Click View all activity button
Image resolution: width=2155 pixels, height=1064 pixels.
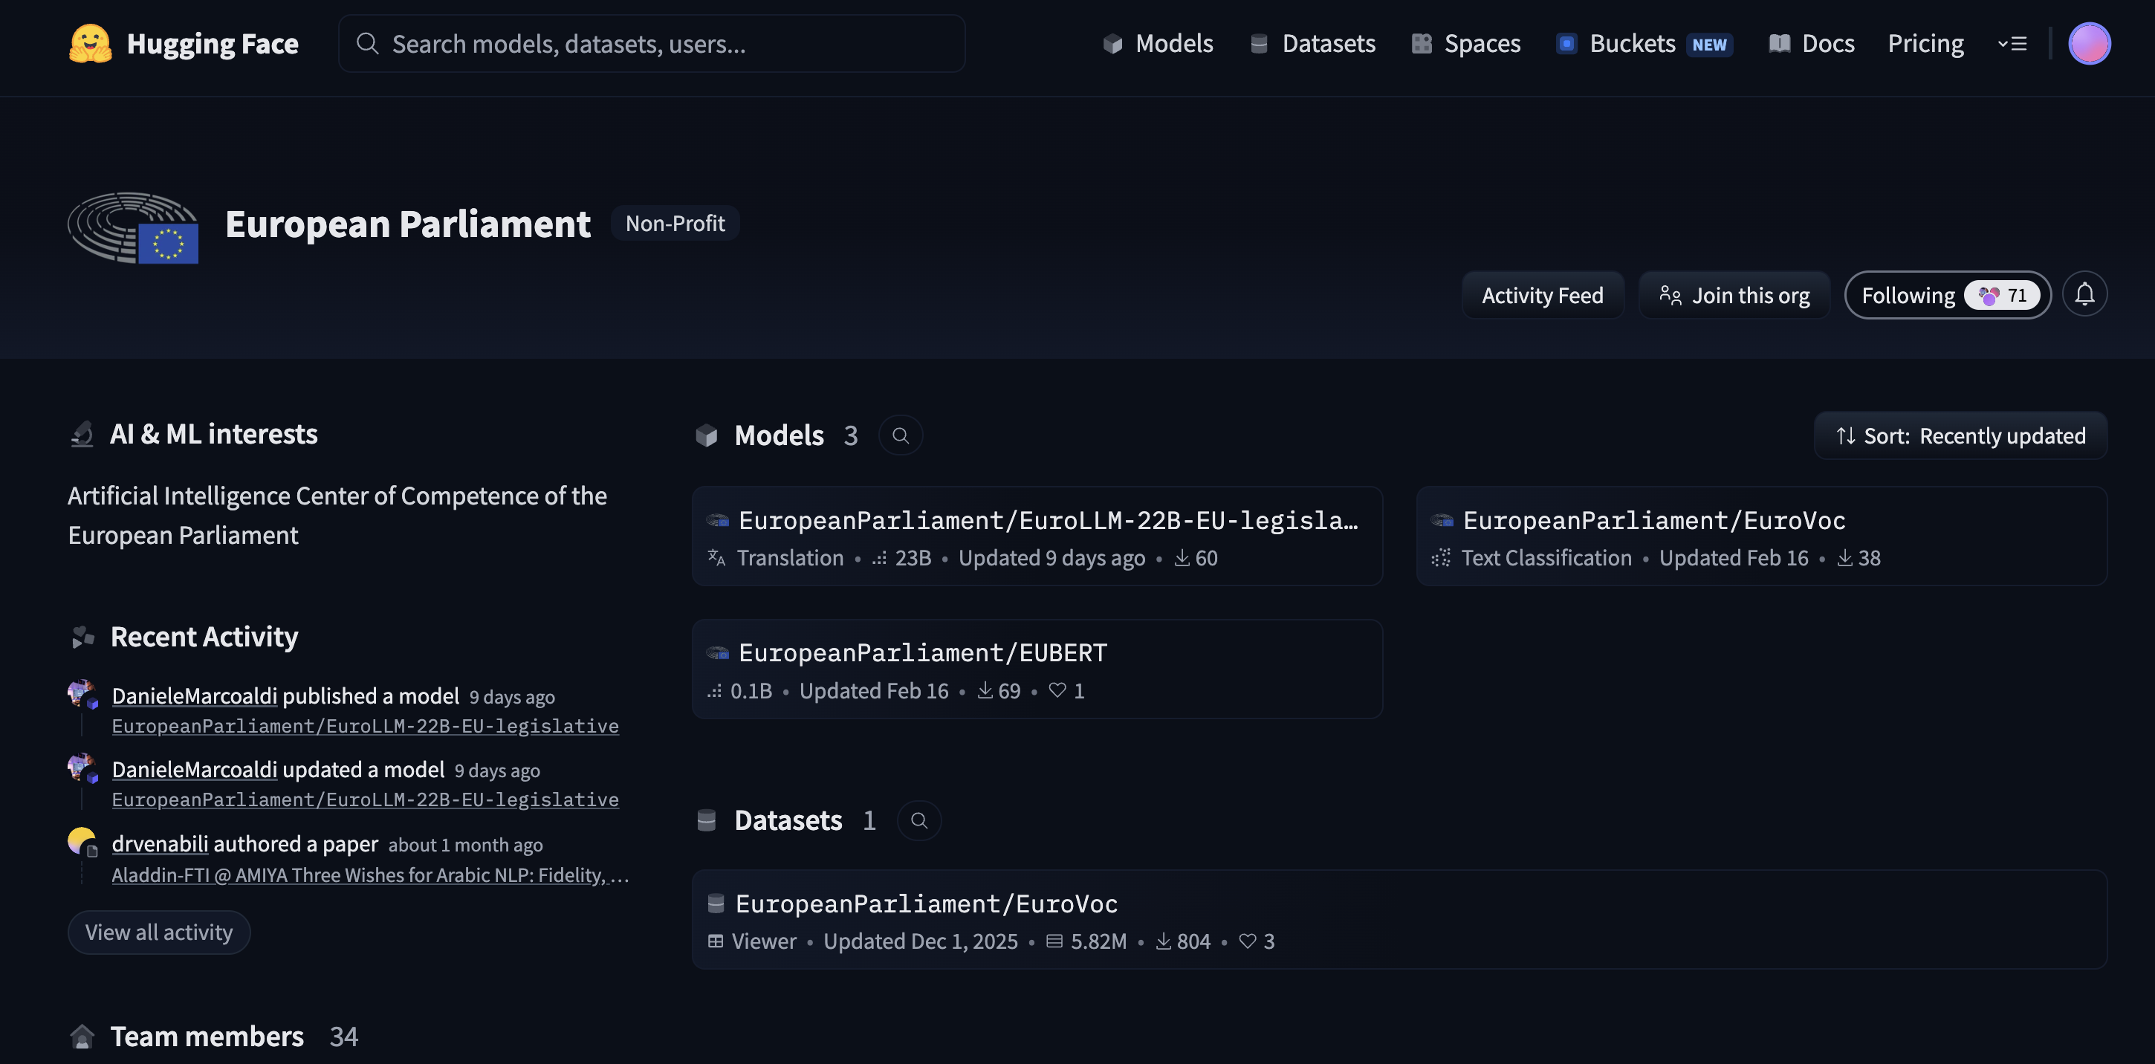[x=159, y=932]
